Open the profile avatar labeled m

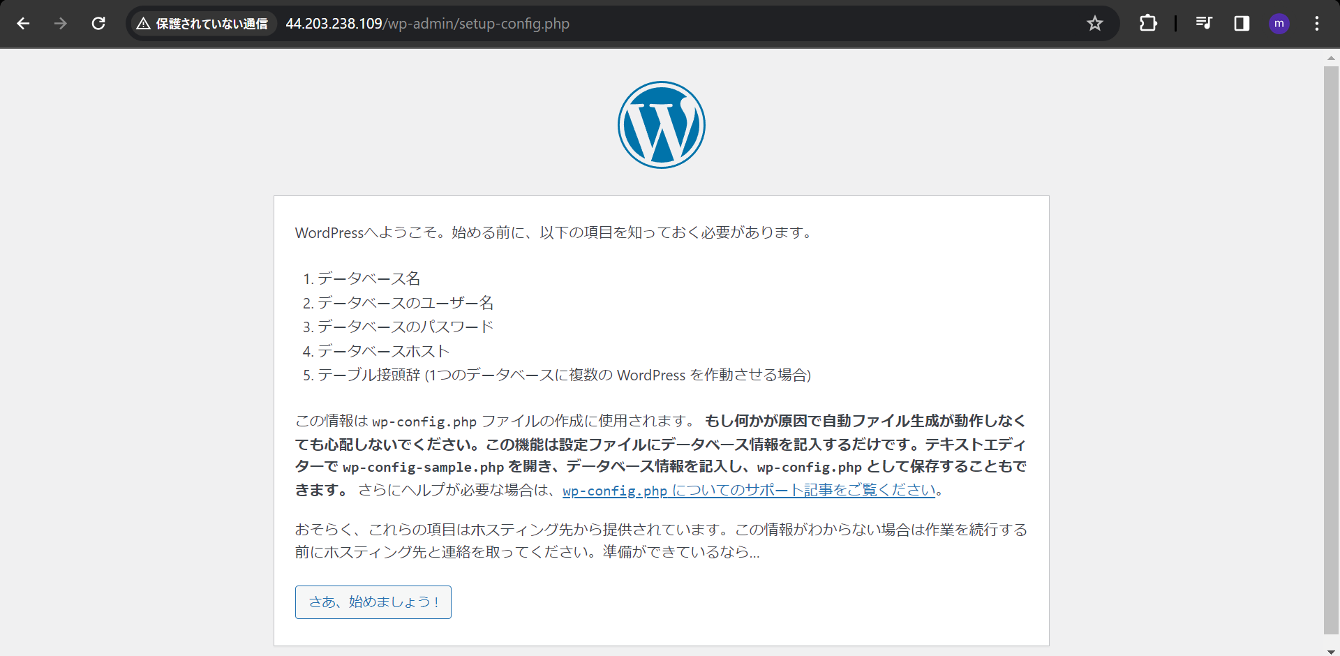coord(1279,23)
